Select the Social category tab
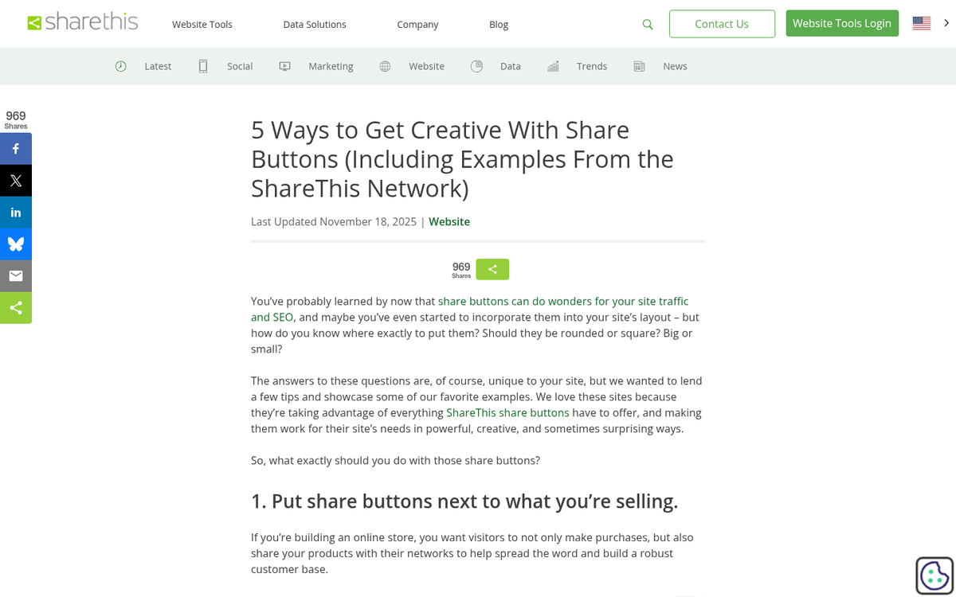The image size is (956, 597). (x=239, y=66)
